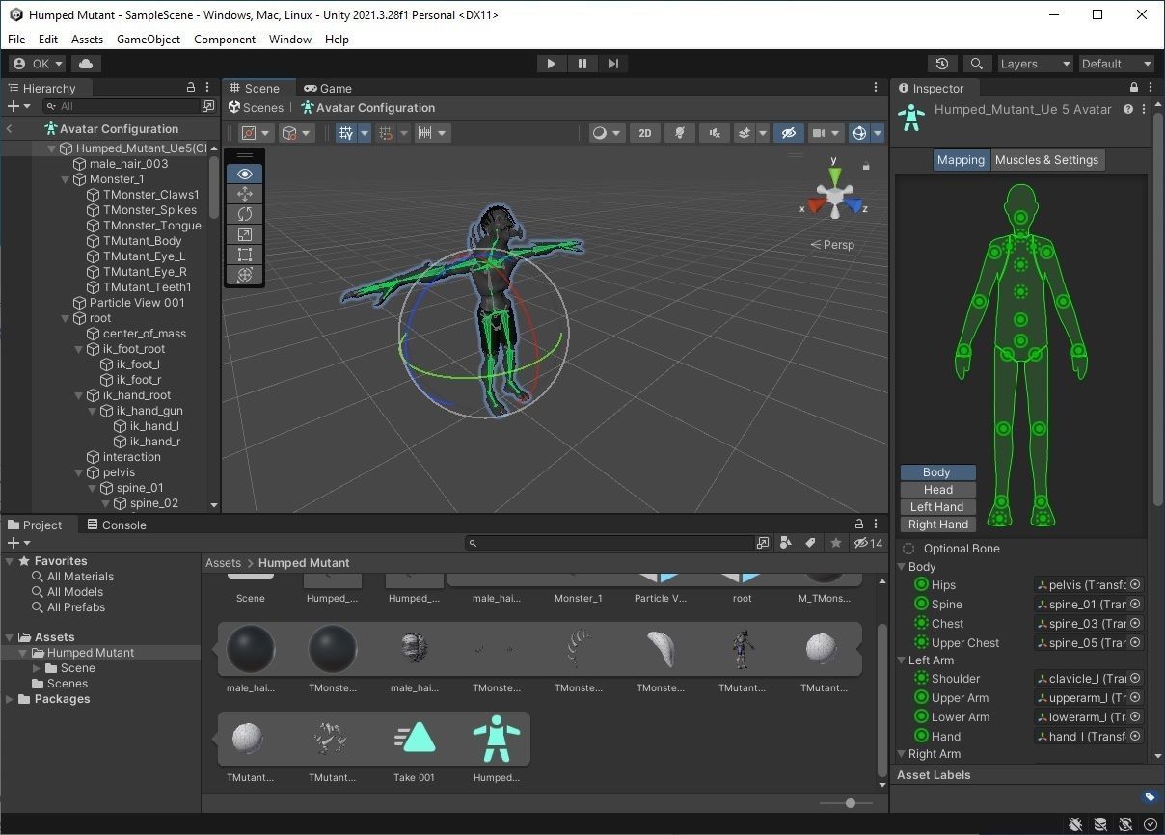This screenshot has width=1165, height=835.
Task: Open the Layers dropdown
Action: pos(1035,64)
